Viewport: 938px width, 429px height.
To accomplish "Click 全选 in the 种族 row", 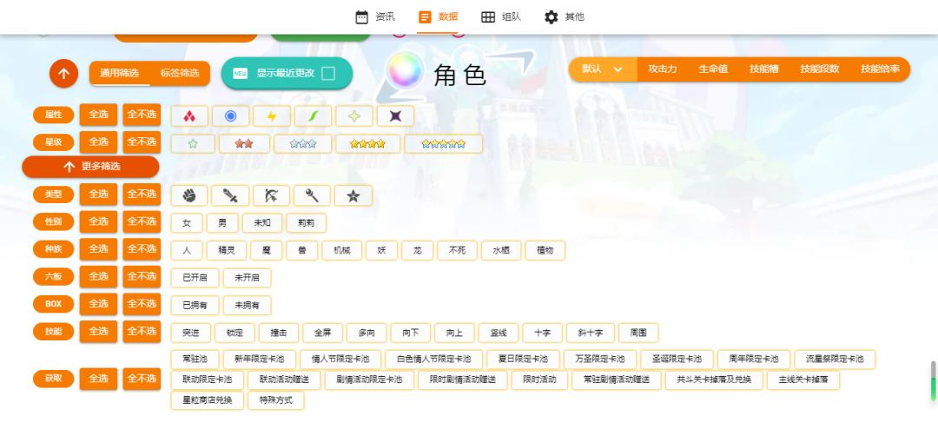I will tap(99, 248).
